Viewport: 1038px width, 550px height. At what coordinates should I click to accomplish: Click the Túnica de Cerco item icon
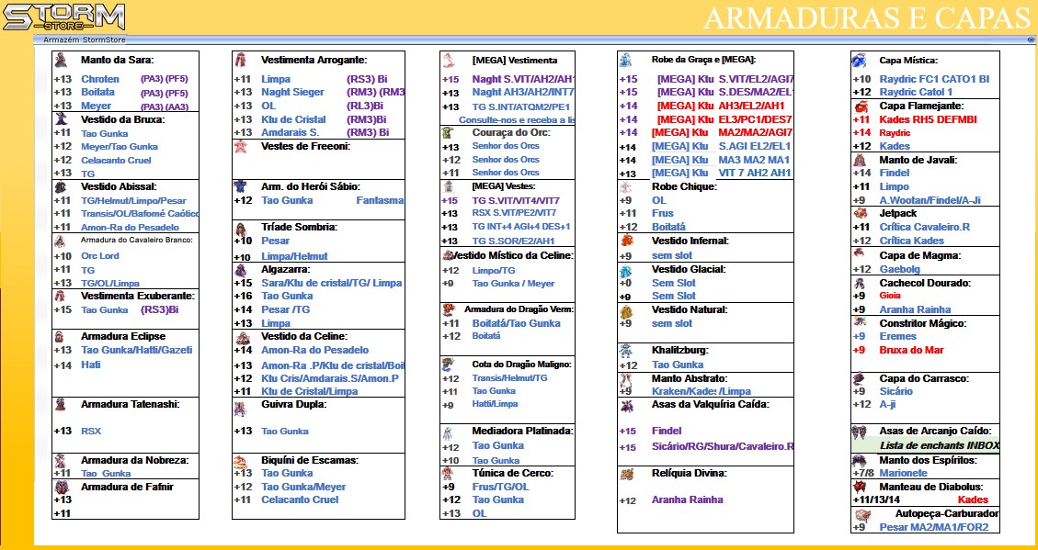point(448,473)
